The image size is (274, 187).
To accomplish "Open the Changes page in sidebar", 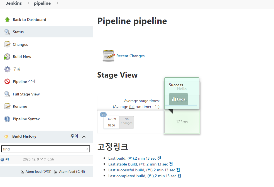I will (20, 44).
